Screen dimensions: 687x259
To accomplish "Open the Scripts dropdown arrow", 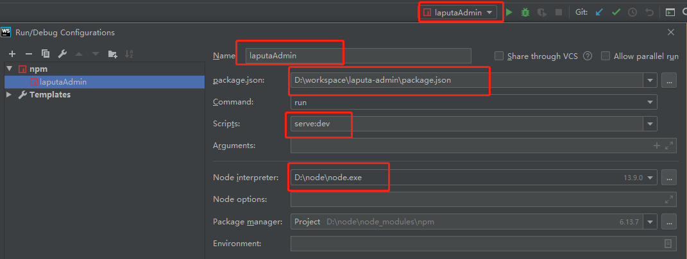I will (650, 124).
